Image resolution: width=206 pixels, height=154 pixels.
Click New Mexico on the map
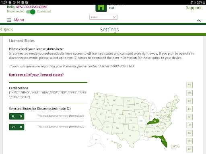(x=117, y=128)
